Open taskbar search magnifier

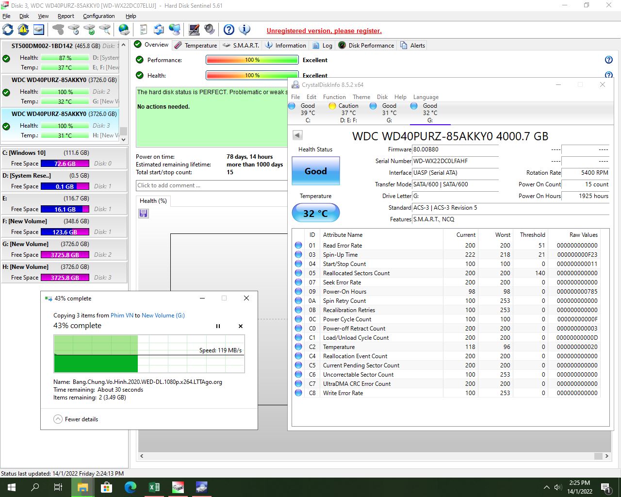point(35,487)
